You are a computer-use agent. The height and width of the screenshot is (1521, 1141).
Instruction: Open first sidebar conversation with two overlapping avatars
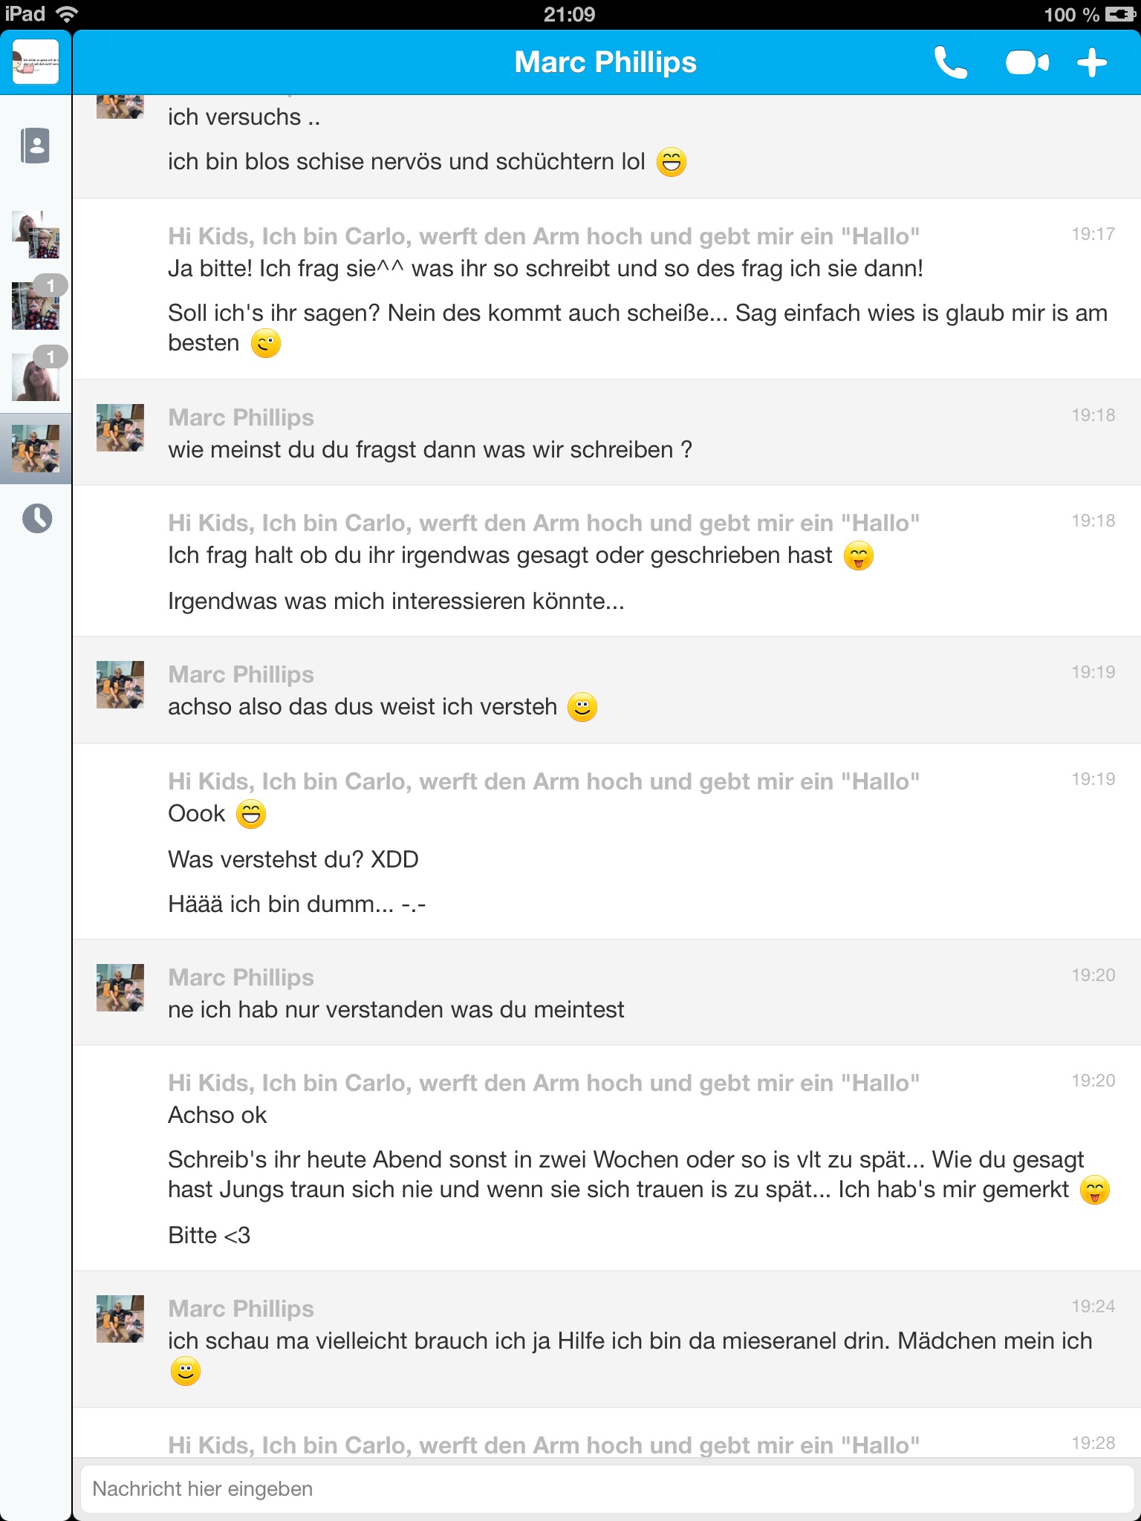point(36,235)
